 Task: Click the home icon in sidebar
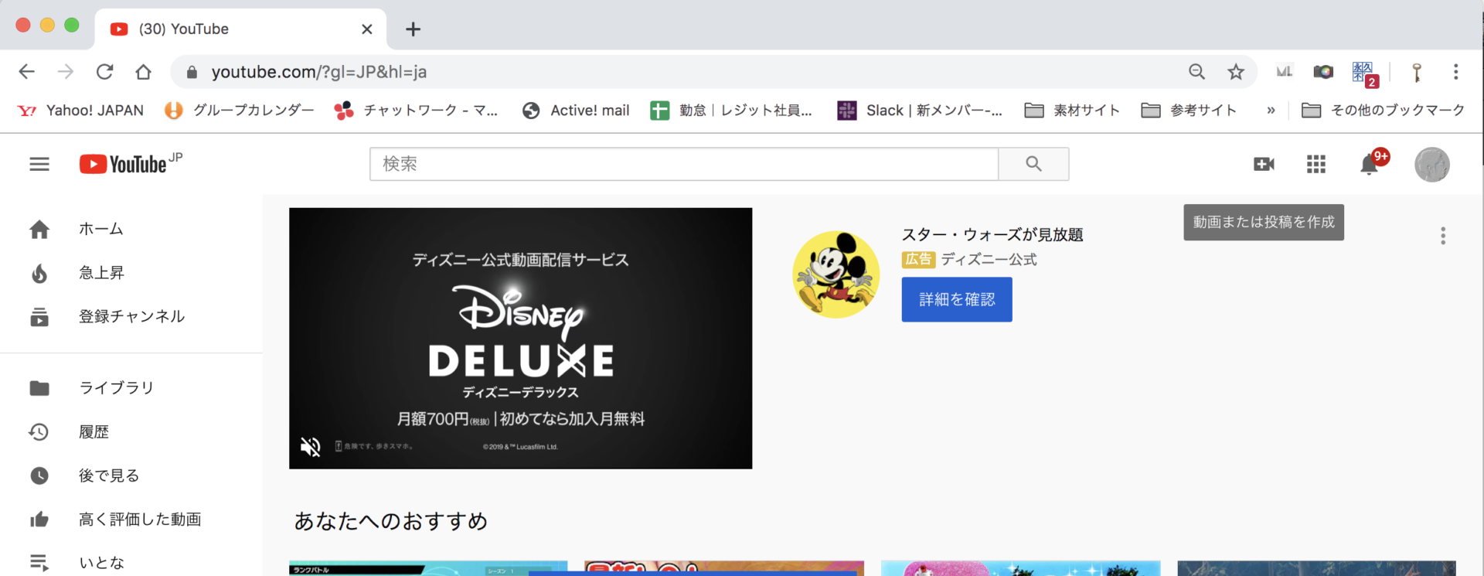(x=39, y=229)
